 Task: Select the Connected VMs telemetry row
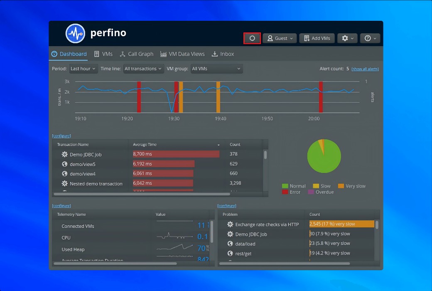point(130,226)
